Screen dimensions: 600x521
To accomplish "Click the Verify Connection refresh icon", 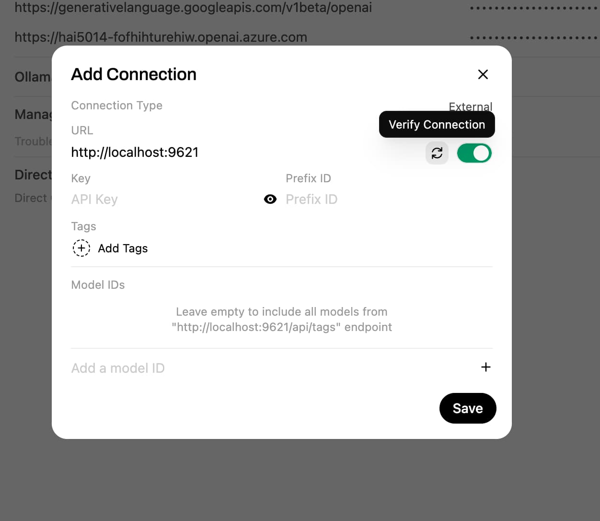I will (437, 153).
